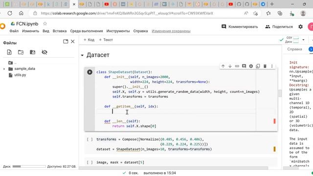Add a comment to the cell
The width and height of the screenshot is (313, 176).
[x=244, y=66]
